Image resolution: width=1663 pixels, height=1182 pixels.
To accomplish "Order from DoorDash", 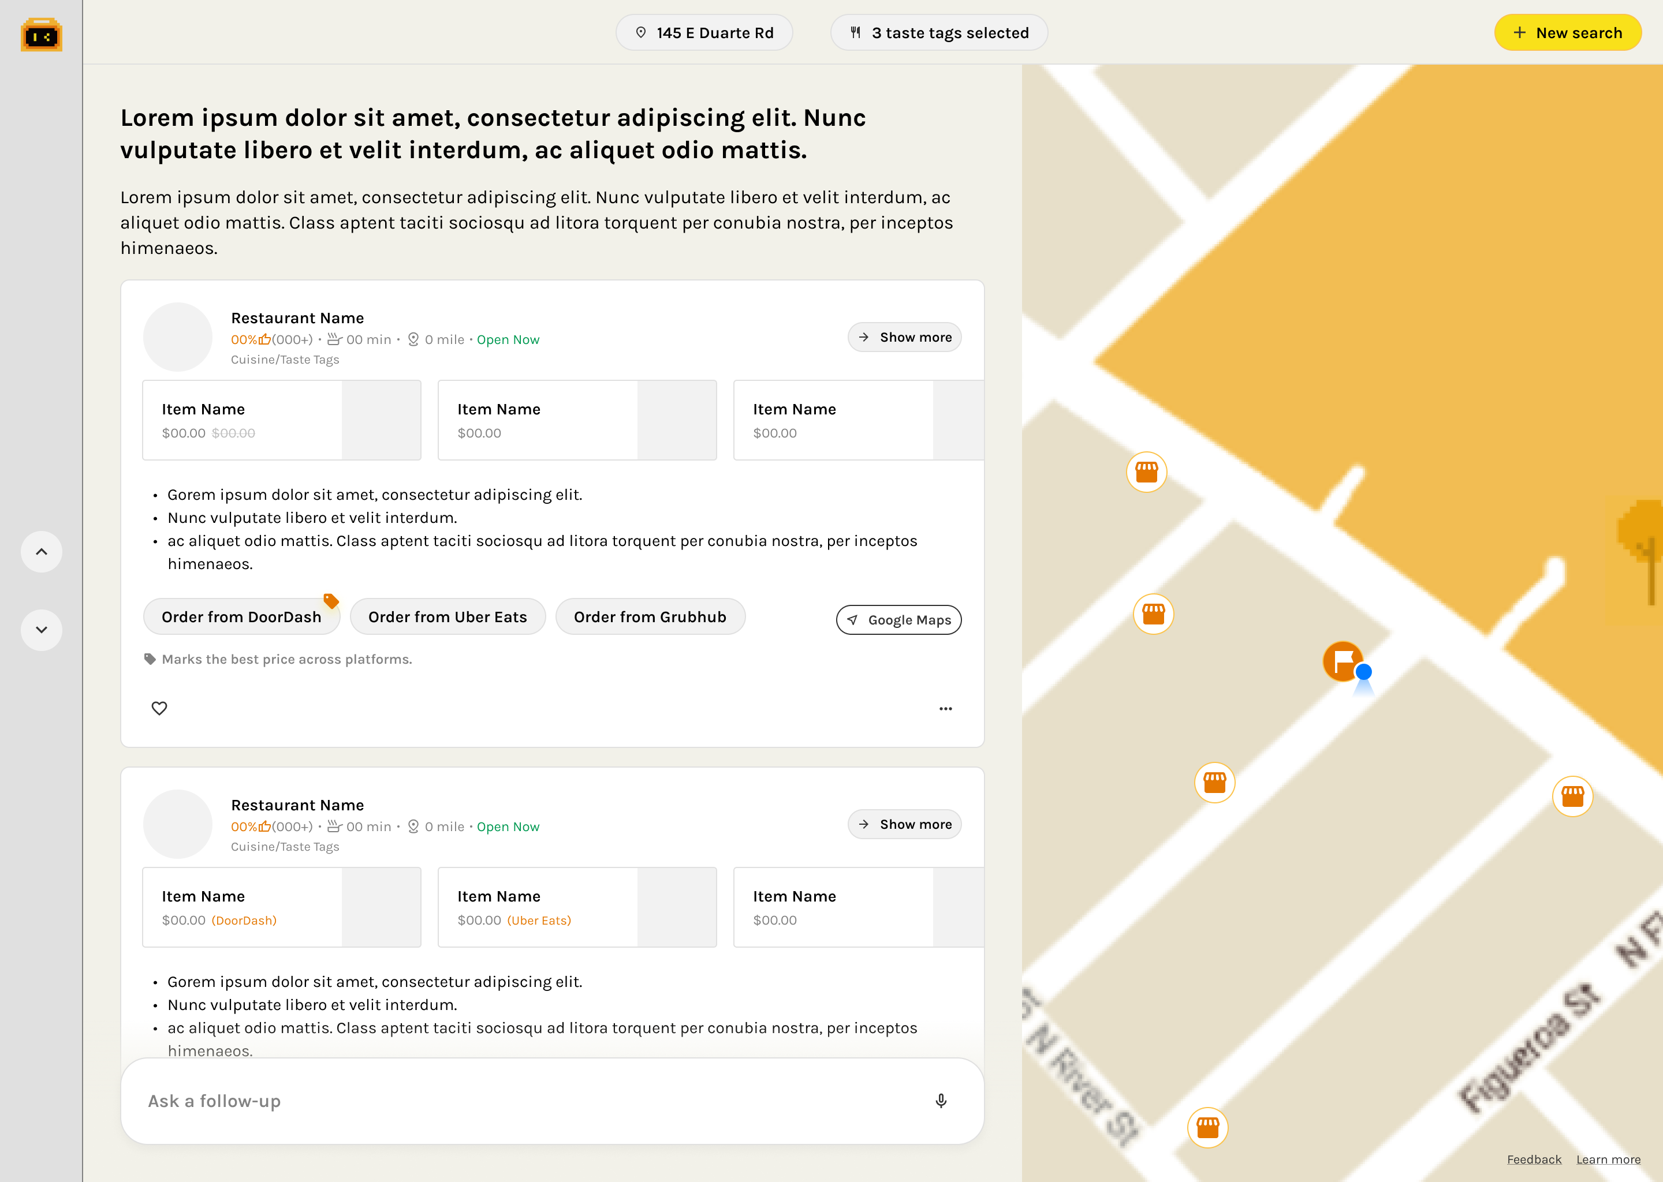I will pos(241,616).
